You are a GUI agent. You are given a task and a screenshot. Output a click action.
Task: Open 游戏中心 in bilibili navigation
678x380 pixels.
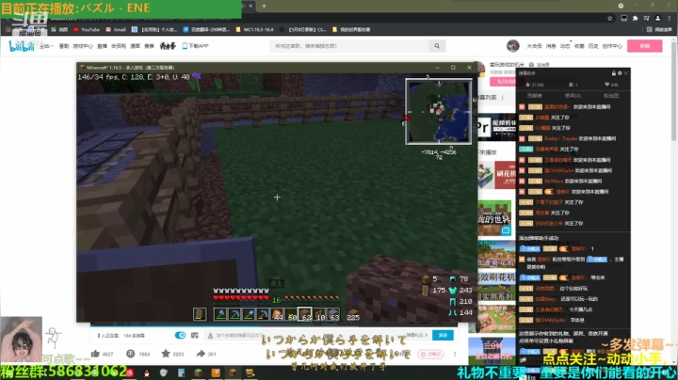click(83, 46)
